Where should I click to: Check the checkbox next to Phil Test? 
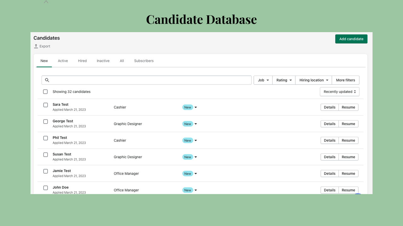point(45,138)
